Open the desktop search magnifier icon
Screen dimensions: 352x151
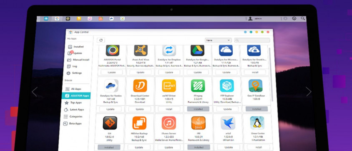(x=303, y=18)
